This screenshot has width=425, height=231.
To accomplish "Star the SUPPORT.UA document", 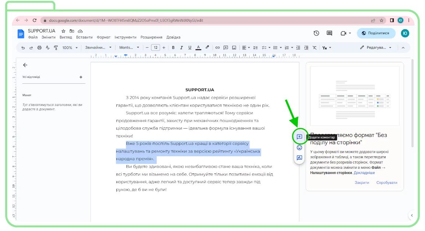I will [x=63, y=31].
